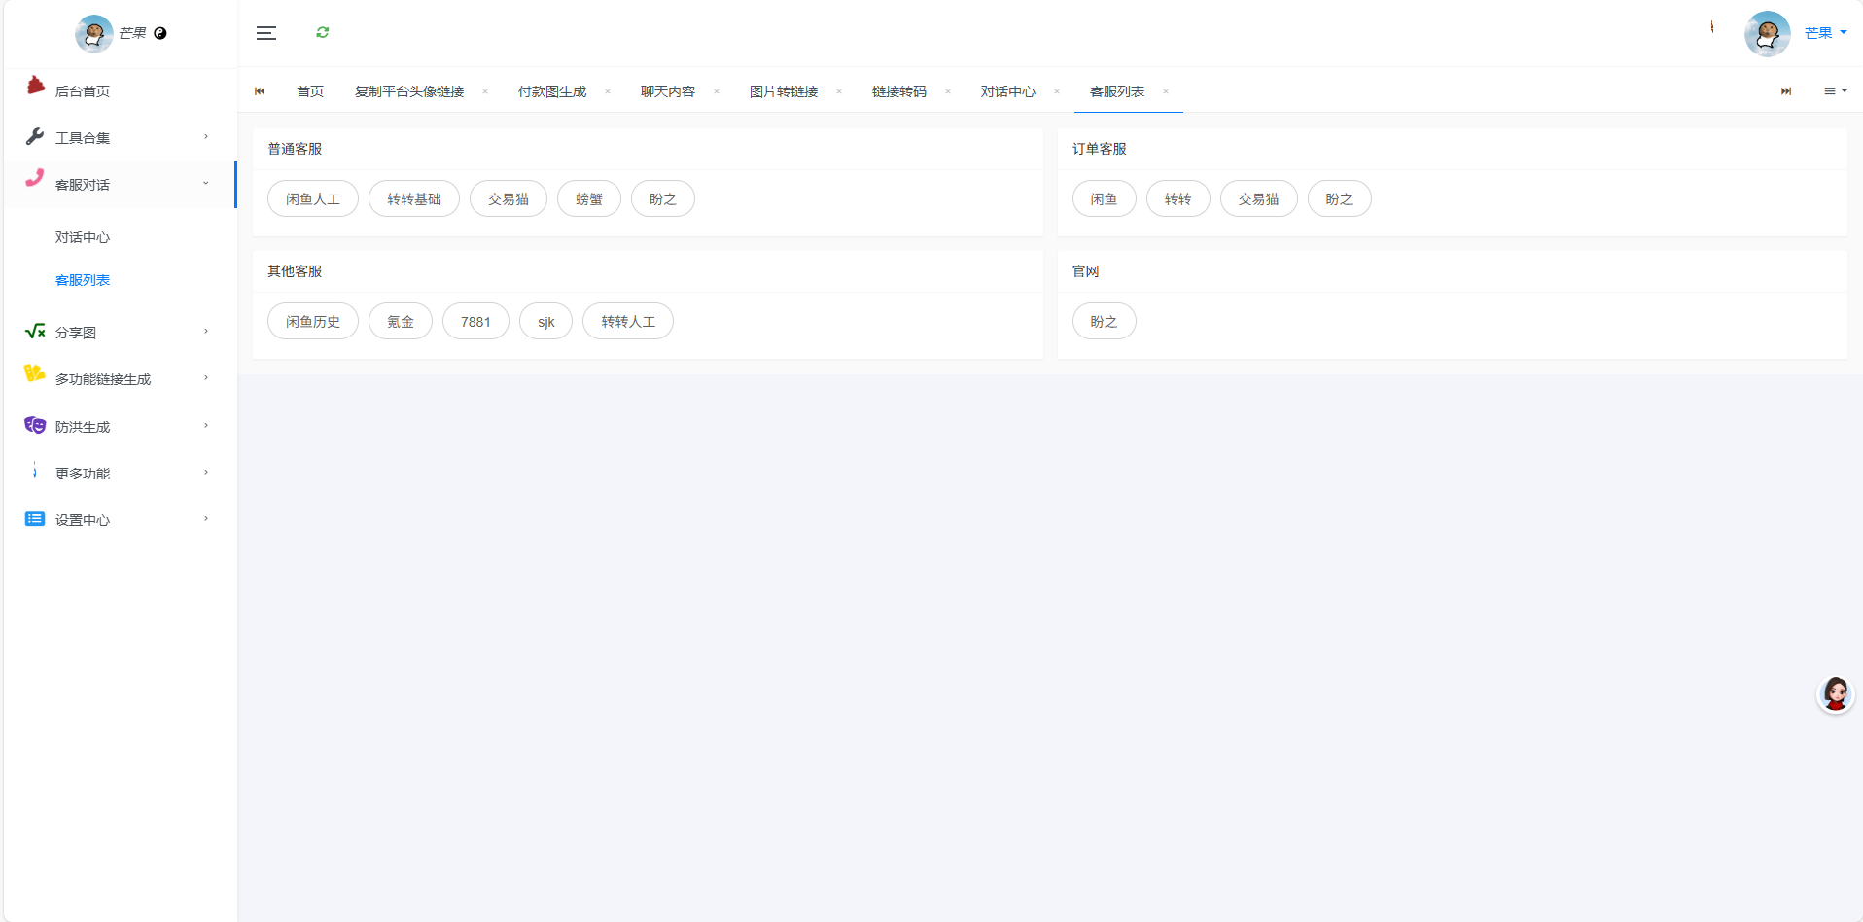Expand the 工具合集 sidebar menu
The image size is (1863, 922).
click(117, 138)
